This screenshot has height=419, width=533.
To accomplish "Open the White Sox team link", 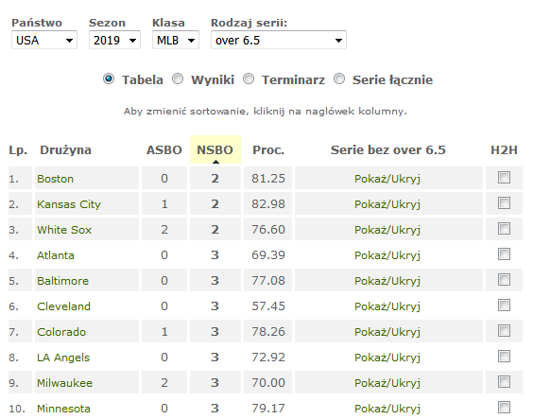I will 64,230.
